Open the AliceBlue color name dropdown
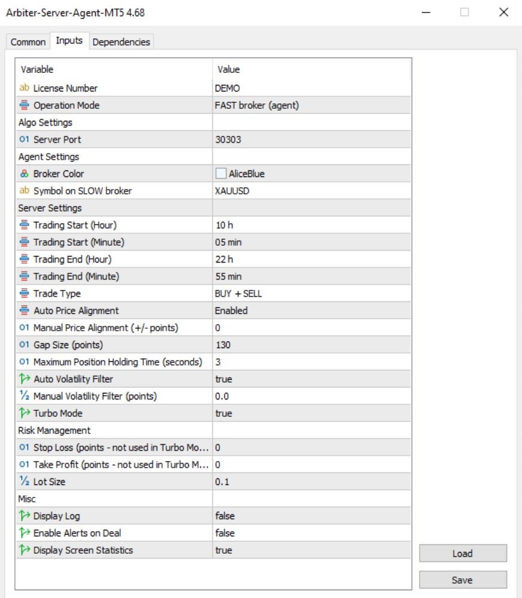Screen dimensions: 522x598 pyautogui.click(x=247, y=173)
